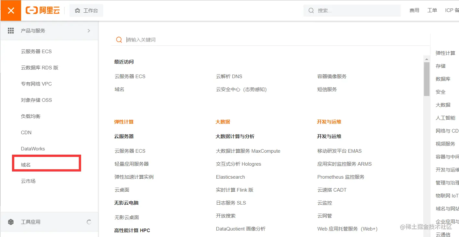This screenshot has width=459, height=237.
Task: Open 开放搜索 product
Action: tap(226, 216)
